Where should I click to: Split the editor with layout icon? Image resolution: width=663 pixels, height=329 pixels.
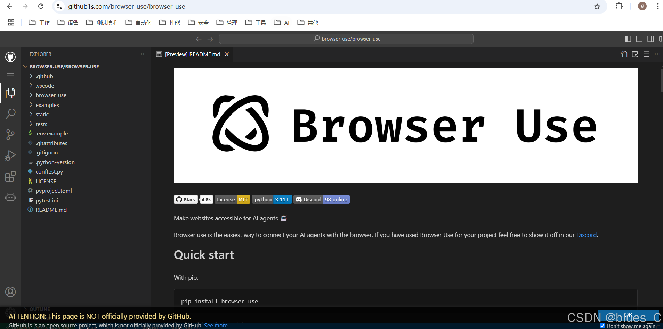coord(646,54)
